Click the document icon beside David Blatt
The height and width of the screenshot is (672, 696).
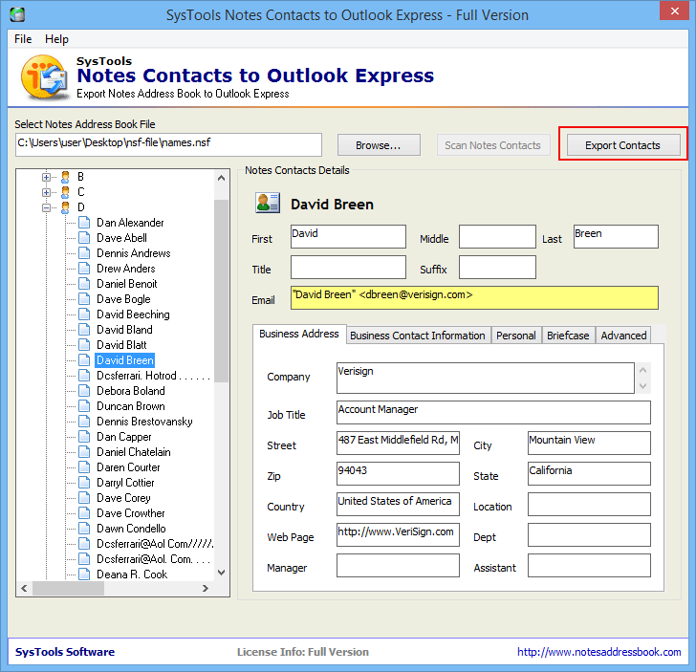[x=84, y=345]
